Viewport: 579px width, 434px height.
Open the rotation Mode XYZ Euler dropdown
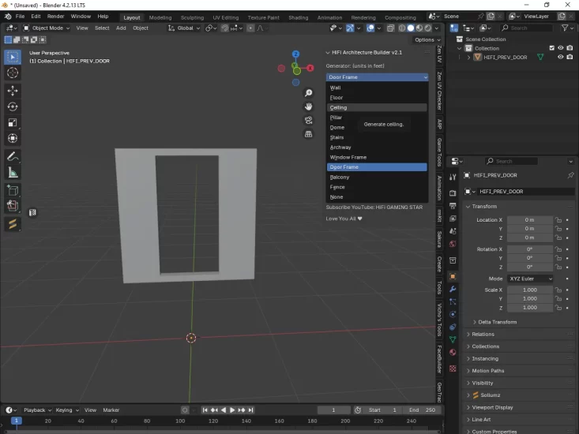point(529,279)
